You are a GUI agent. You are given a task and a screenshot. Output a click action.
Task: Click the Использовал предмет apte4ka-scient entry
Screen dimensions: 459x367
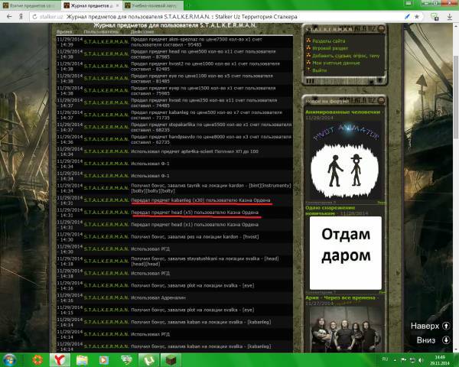click(x=194, y=151)
